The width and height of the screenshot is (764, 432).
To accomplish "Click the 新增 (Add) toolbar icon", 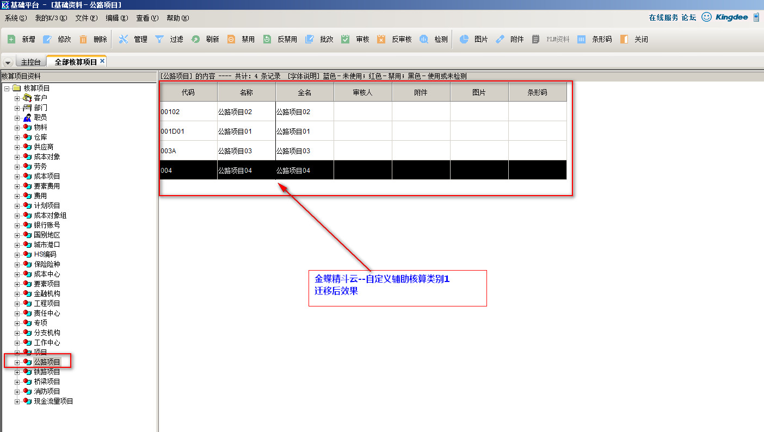I will [11, 39].
